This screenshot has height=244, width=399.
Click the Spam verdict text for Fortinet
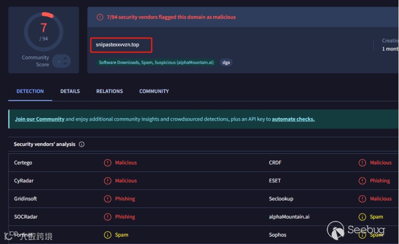click(x=122, y=235)
